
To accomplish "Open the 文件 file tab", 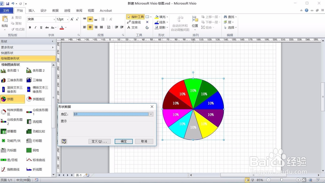I will pos(6,11).
